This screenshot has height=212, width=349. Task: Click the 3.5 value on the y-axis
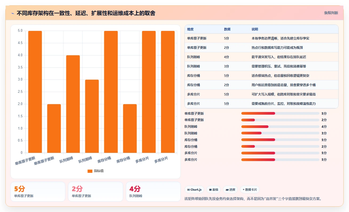click(20, 67)
